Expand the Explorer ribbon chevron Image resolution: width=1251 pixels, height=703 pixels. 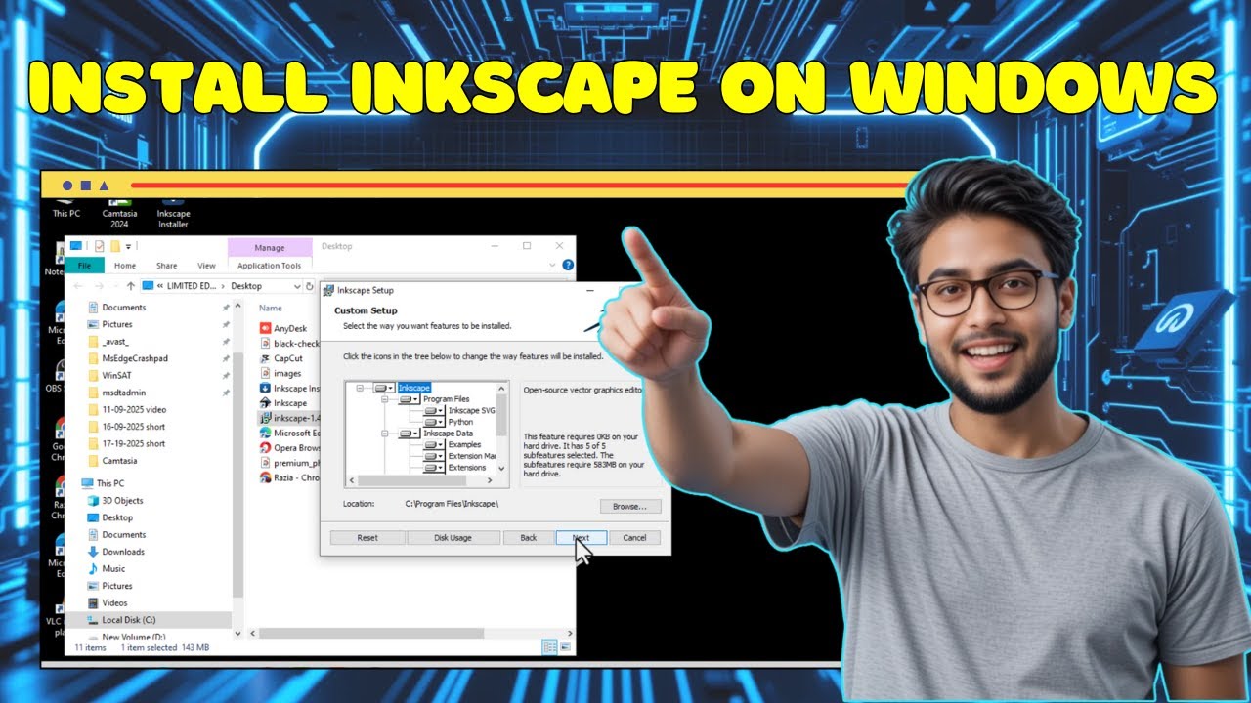pyautogui.click(x=553, y=265)
